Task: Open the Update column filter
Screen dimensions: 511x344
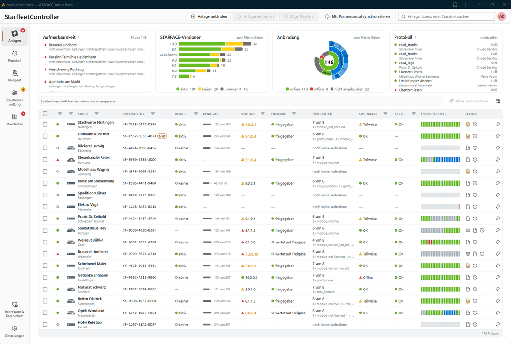Action: pos(196,114)
